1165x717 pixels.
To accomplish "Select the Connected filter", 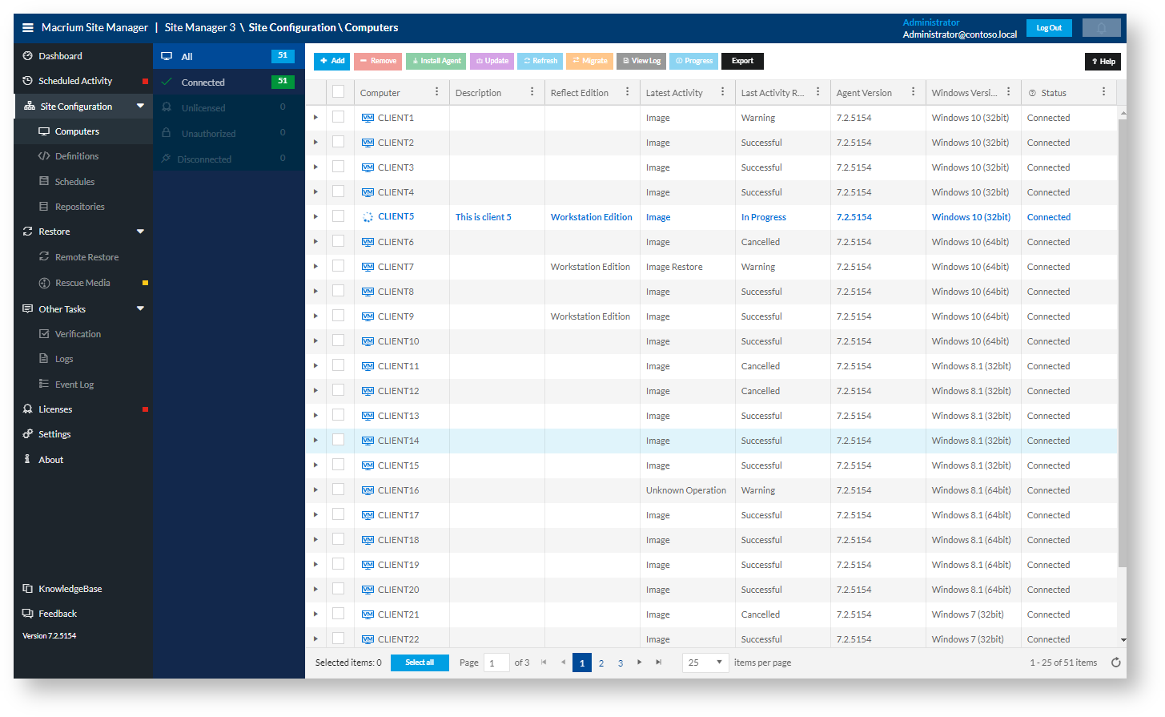I will point(228,83).
